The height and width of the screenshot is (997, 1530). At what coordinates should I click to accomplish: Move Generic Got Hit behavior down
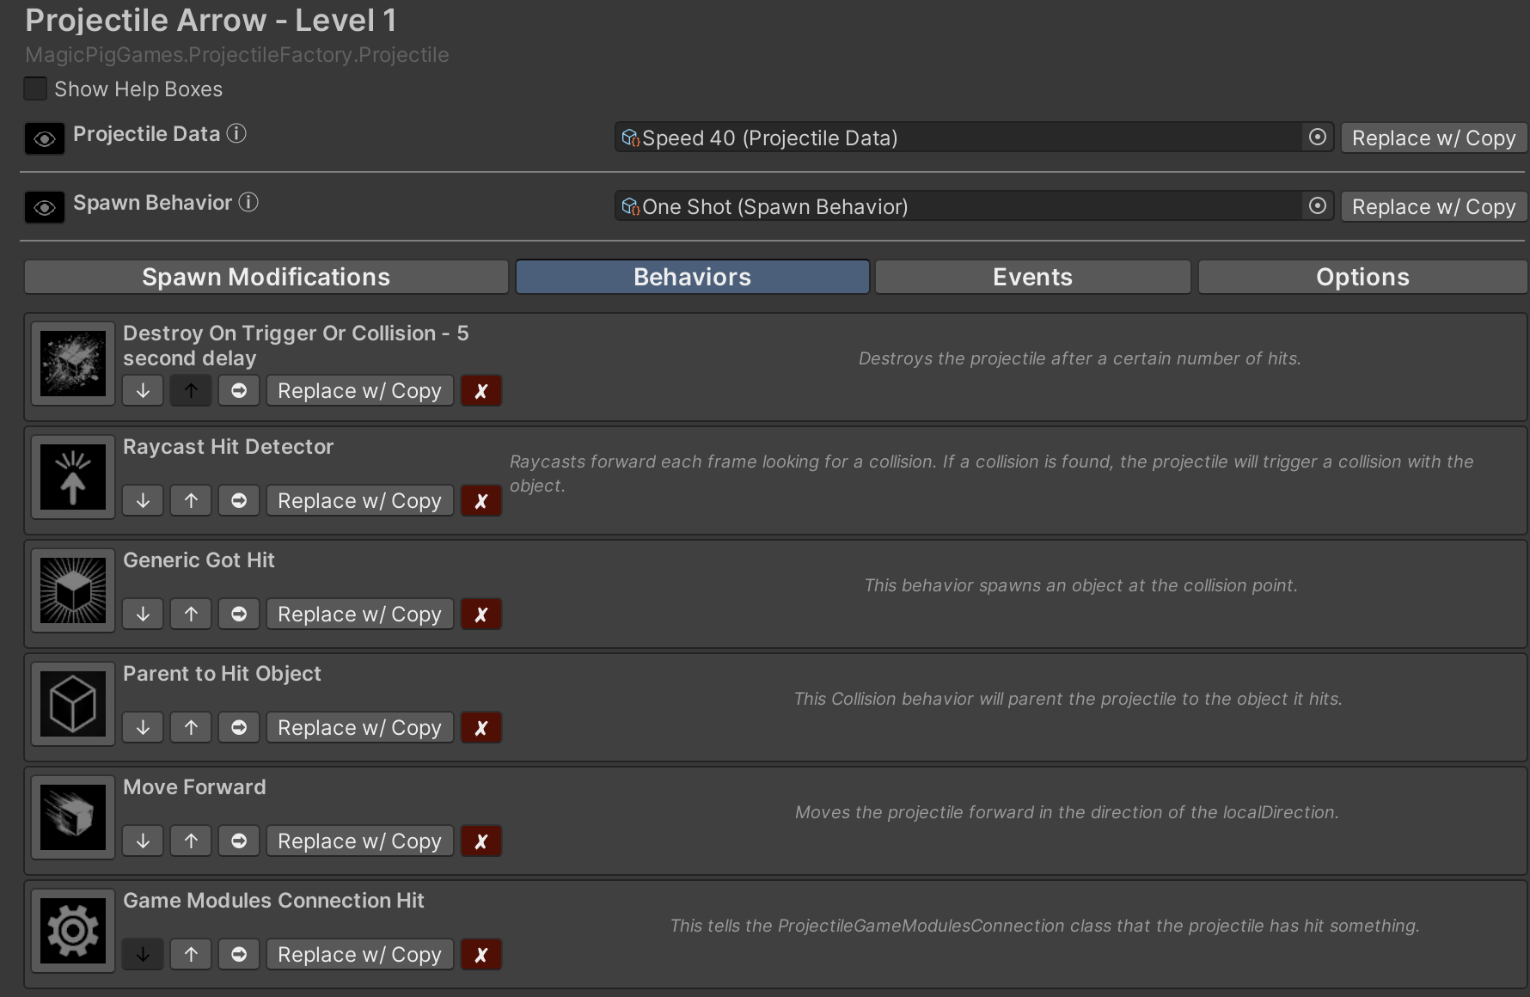click(x=143, y=615)
